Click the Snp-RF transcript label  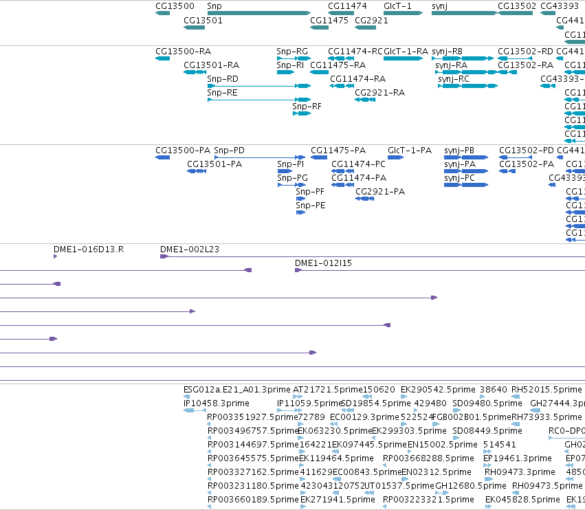tap(307, 107)
